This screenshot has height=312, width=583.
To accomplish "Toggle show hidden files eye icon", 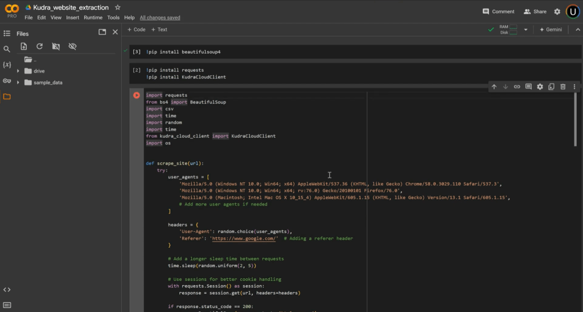I will coord(72,47).
